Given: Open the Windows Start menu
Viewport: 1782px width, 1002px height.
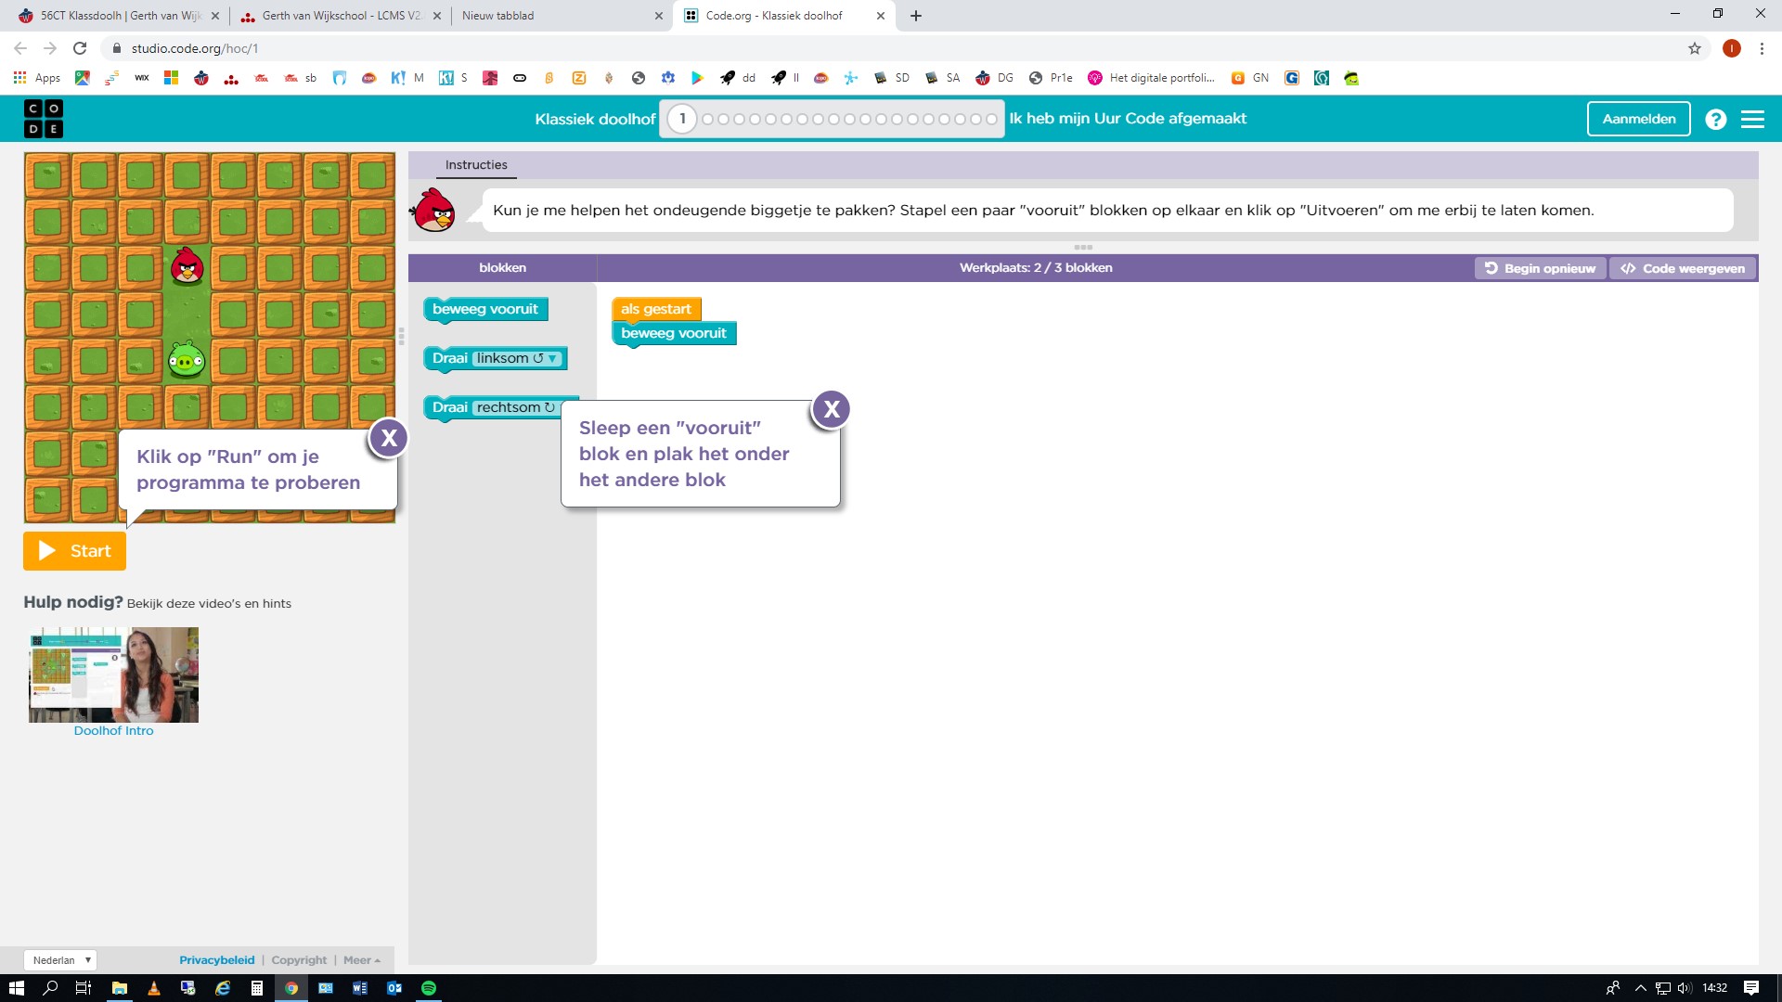Looking at the screenshot, I should (x=17, y=988).
